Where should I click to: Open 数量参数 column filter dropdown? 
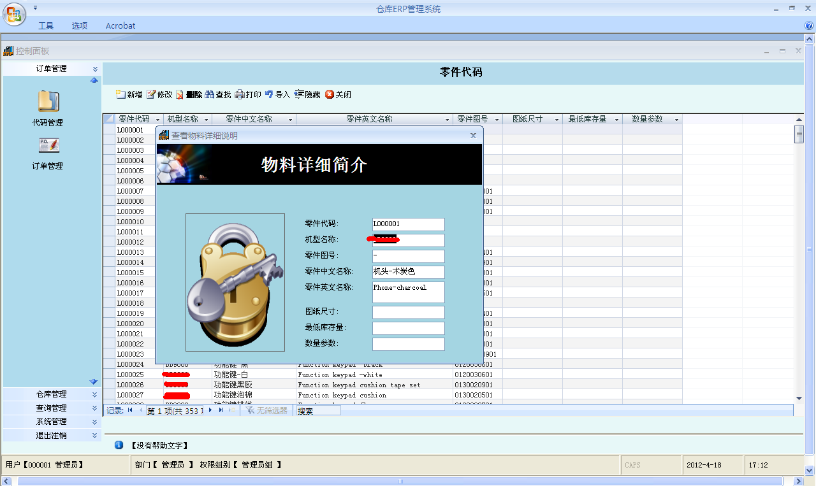[x=676, y=120]
